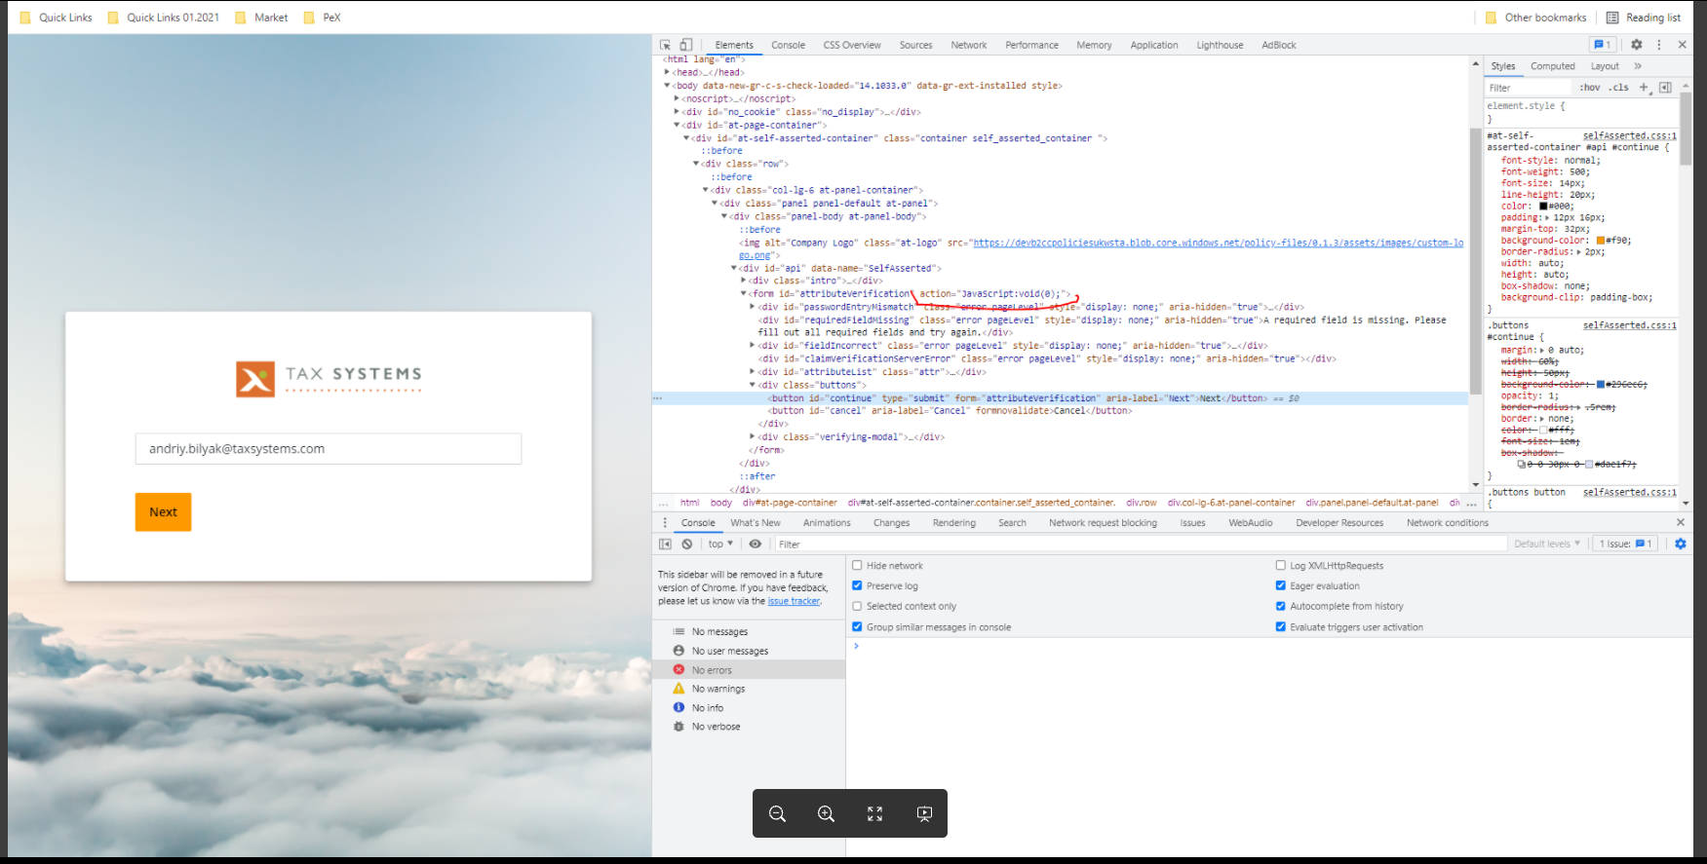
Task: Click the issues counter badge in top bar
Action: click(x=1602, y=45)
